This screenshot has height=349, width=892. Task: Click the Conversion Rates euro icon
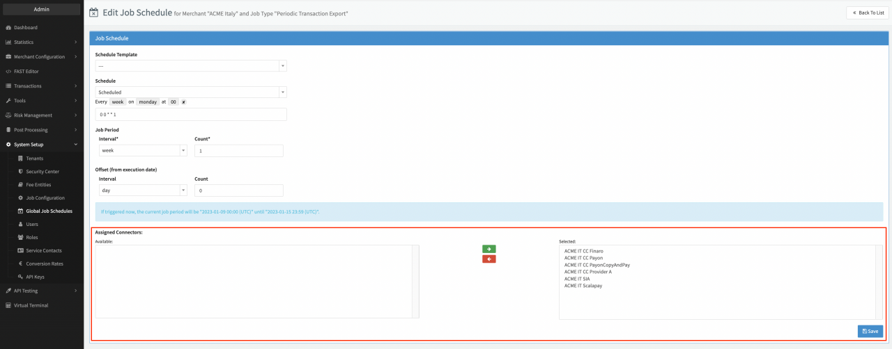(x=20, y=263)
